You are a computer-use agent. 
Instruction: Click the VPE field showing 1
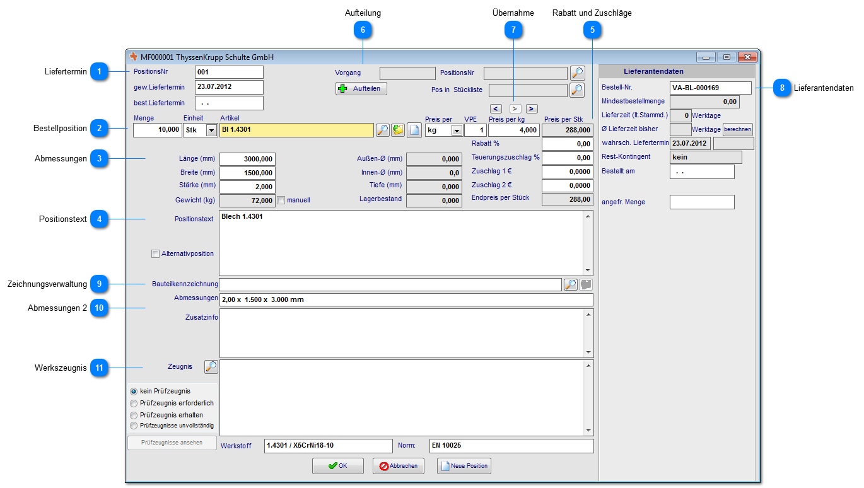click(476, 131)
